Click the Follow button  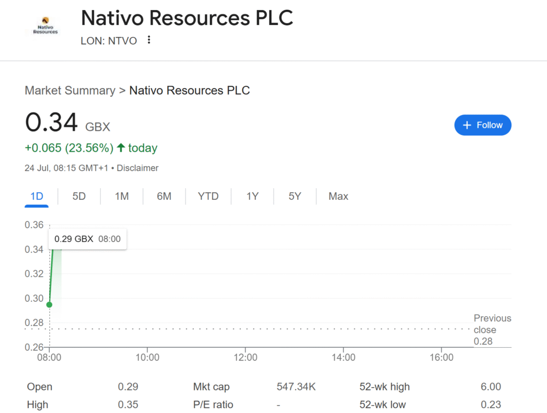click(x=482, y=125)
